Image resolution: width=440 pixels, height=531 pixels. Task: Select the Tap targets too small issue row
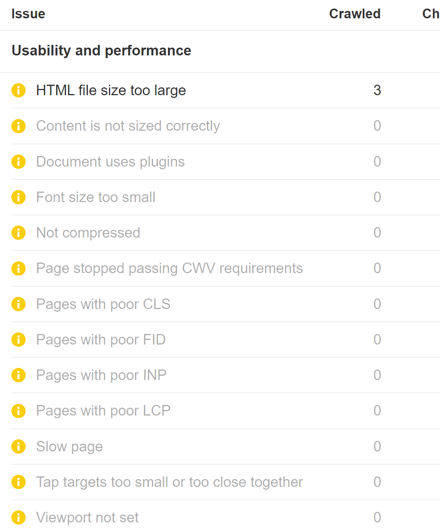[169, 482]
